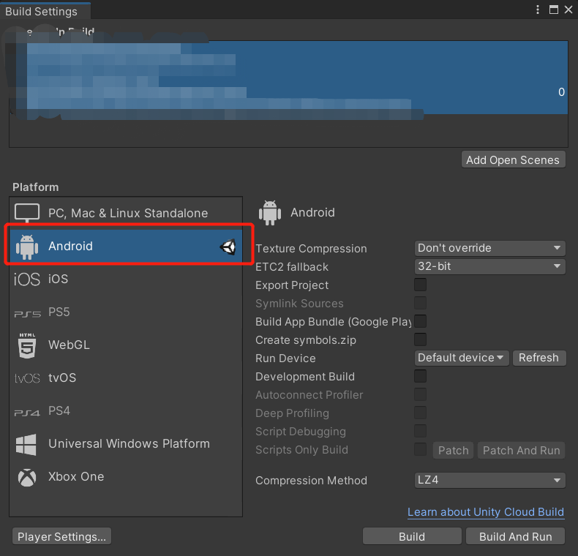This screenshot has height=556, width=578.
Task: Click the Texture Compression label
Action: click(x=311, y=249)
